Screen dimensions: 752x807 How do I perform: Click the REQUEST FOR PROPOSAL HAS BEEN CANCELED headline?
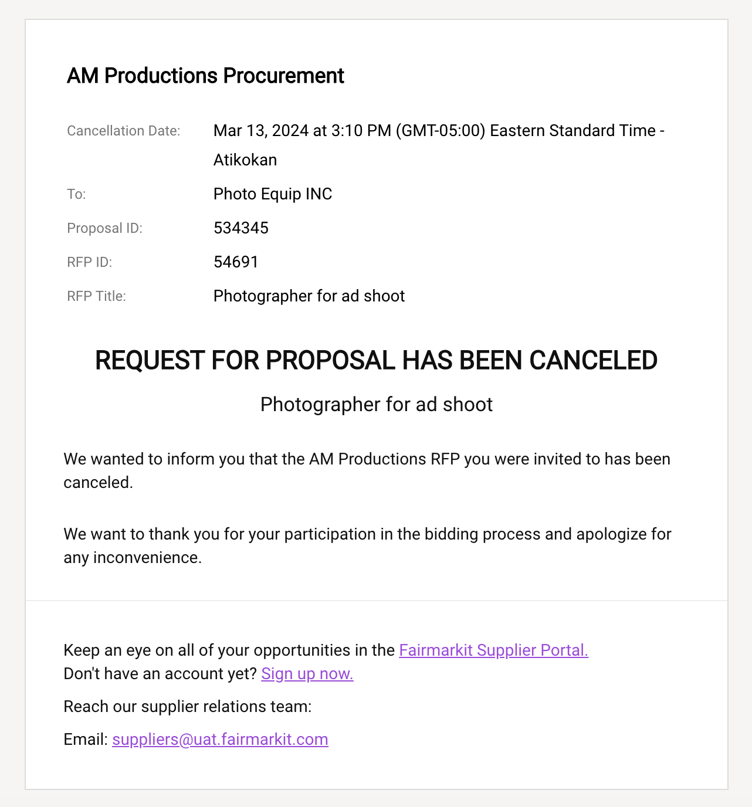click(x=376, y=360)
